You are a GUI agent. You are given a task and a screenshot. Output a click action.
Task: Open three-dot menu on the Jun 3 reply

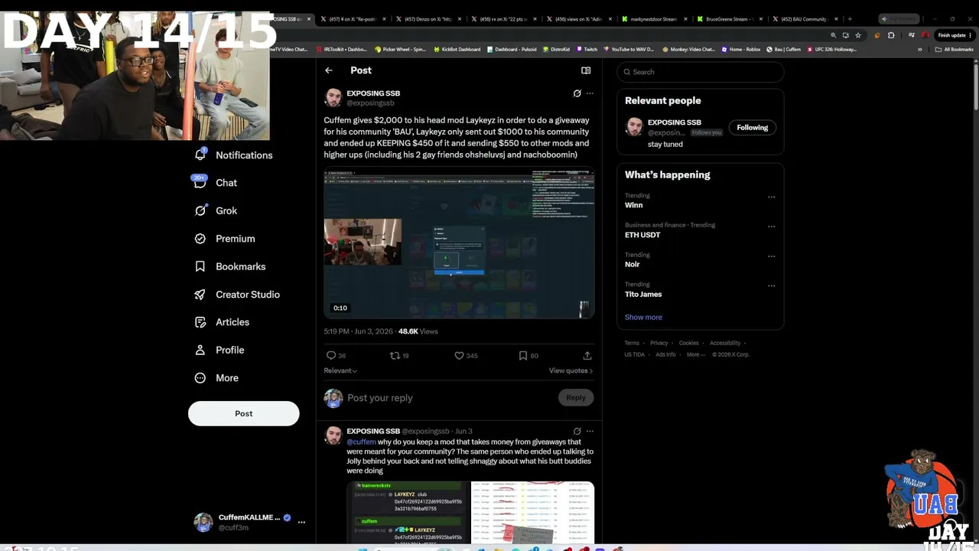(x=590, y=431)
